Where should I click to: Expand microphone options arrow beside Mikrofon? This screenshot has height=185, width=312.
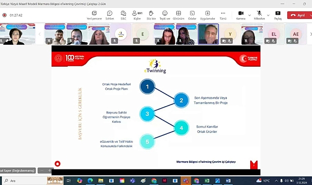(x=268, y=15)
